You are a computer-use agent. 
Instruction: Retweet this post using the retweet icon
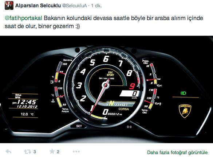(x=27, y=152)
